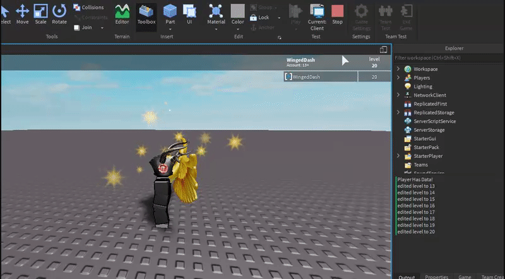Click the Explorer panel title

click(x=454, y=49)
